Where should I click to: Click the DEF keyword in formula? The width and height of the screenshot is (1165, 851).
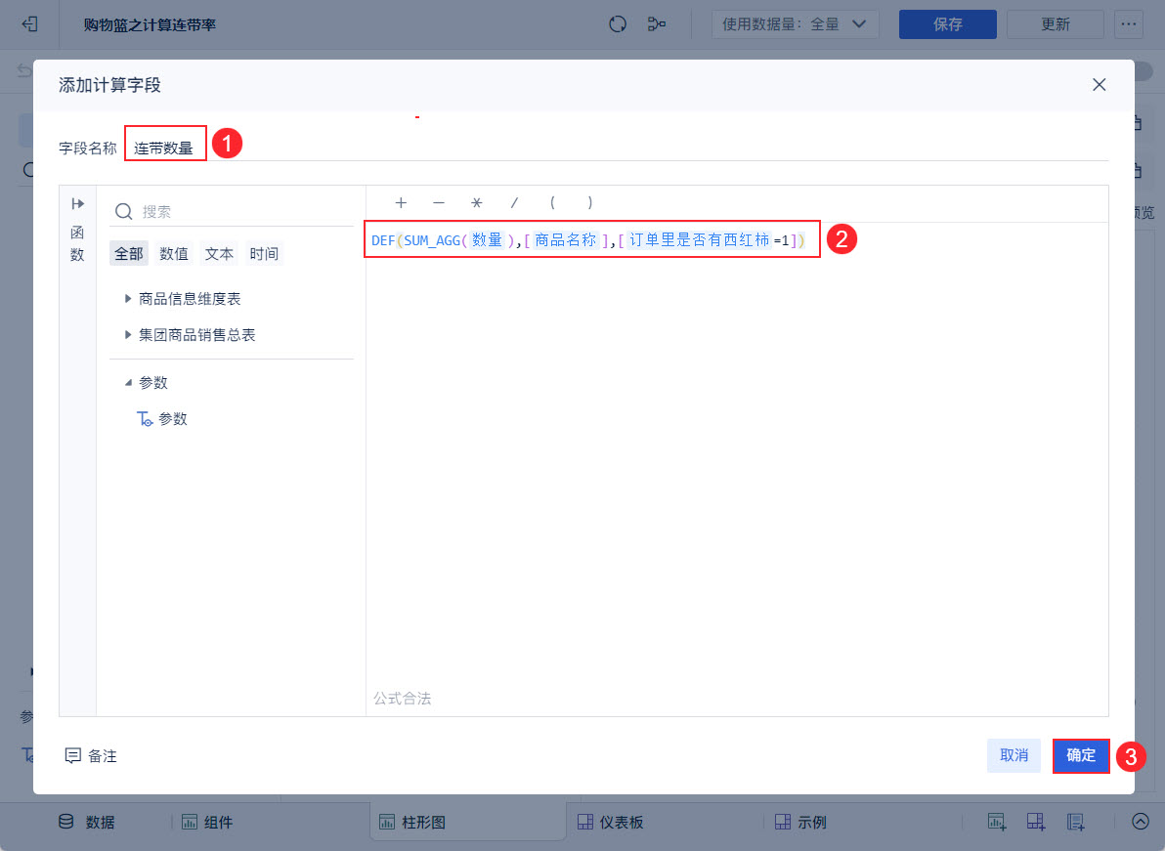pos(383,240)
